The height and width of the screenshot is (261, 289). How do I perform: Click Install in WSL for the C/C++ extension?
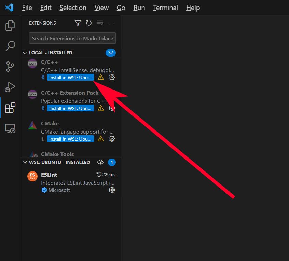point(70,77)
